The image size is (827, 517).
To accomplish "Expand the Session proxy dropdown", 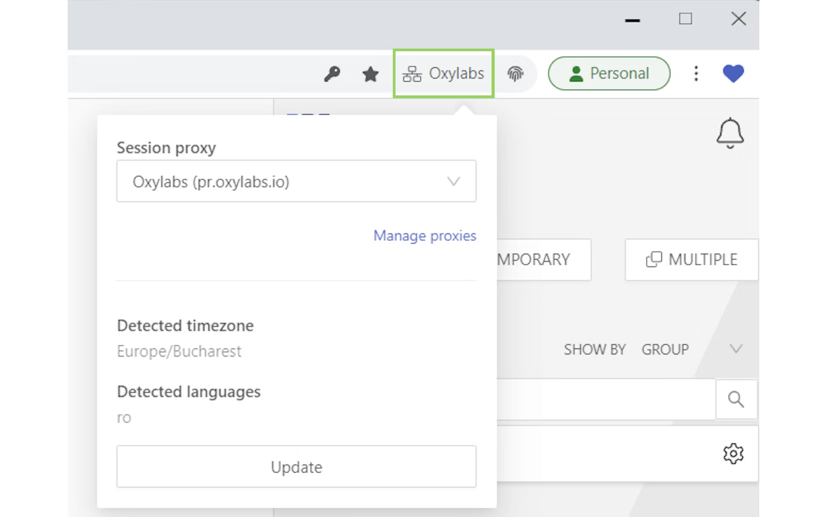I will click(296, 181).
